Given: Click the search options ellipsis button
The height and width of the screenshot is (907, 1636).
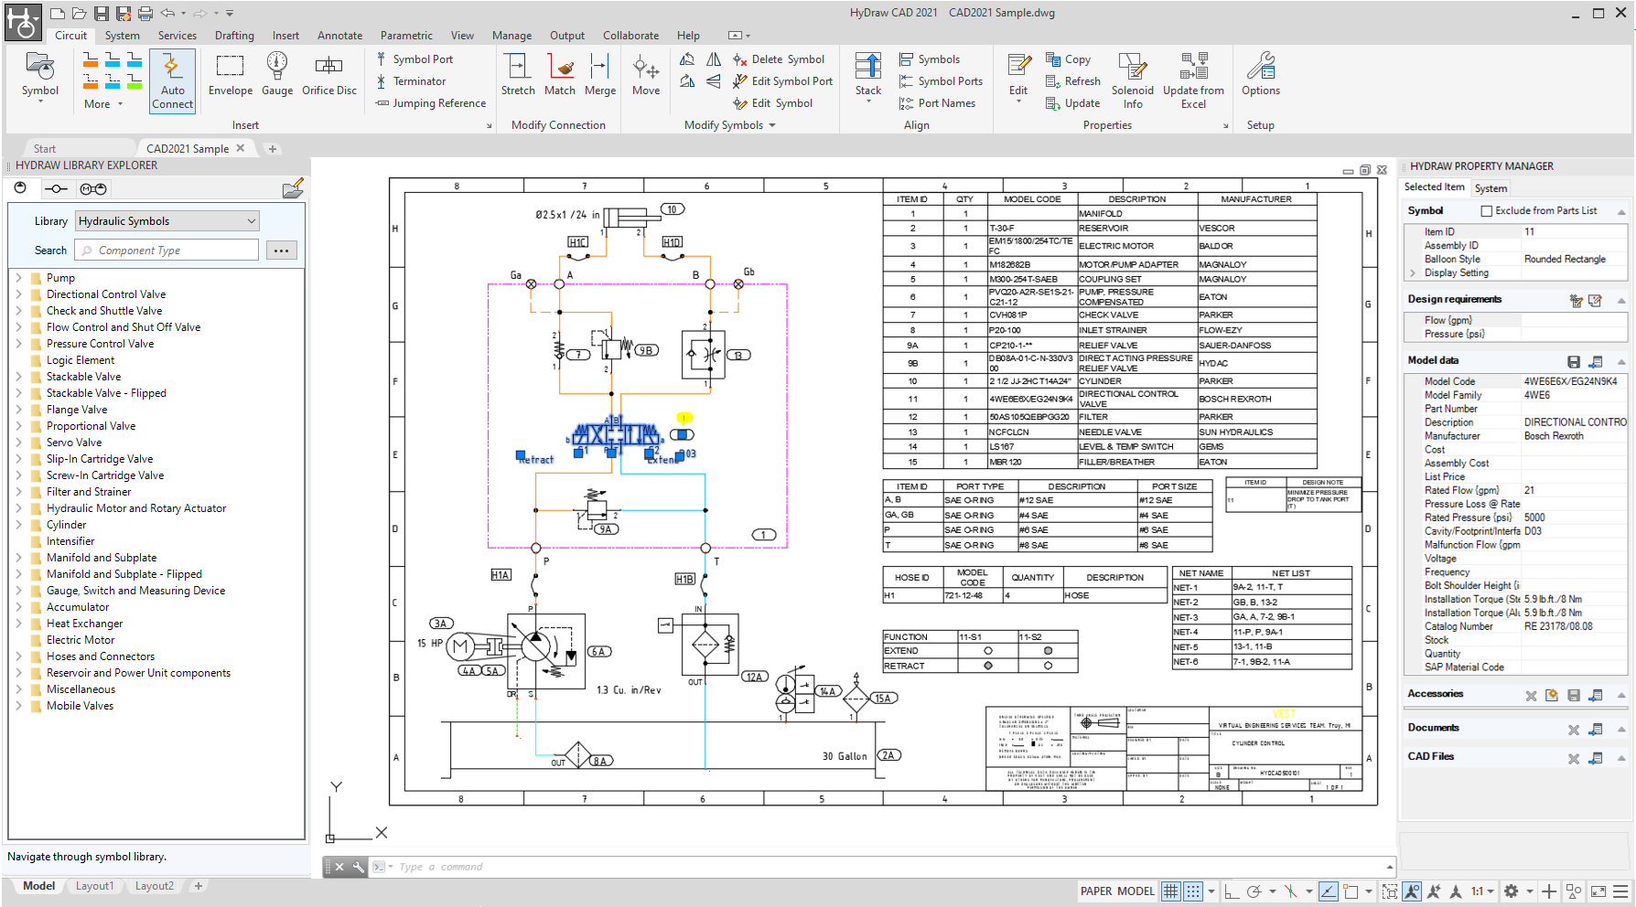Looking at the screenshot, I should coord(282,251).
